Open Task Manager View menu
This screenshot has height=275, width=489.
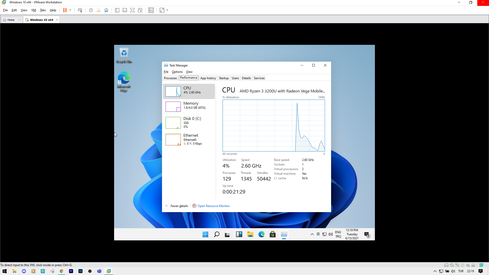(189, 72)
